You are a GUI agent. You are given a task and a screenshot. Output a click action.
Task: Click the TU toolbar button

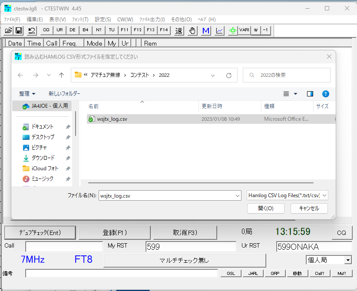point(112,30)
